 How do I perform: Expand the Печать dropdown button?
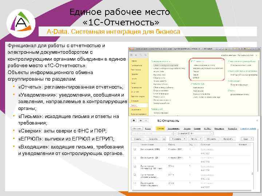click(195, 139)
